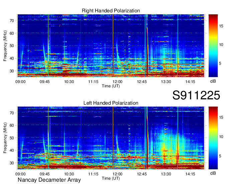Click the 10 dB tick on Left Handed colorbar
The height and width of the screenshot is (184, 227).
click(x=221, y=137)
